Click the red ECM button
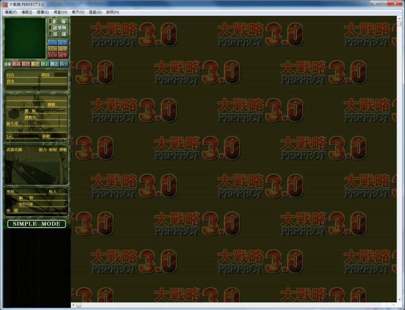This screenshot has height=310, width=405. tap(53, 55)
